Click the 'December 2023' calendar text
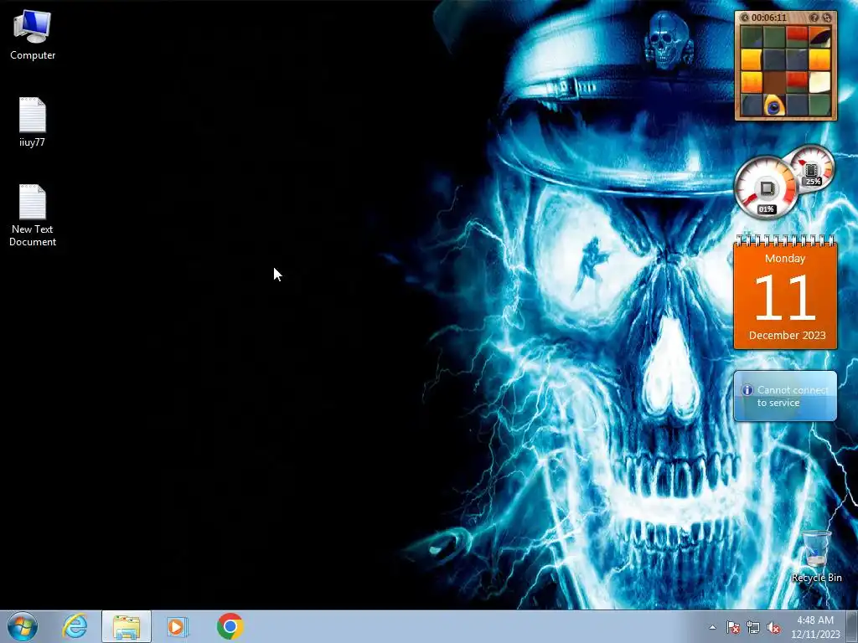The image size is (858, 643). 787,335
